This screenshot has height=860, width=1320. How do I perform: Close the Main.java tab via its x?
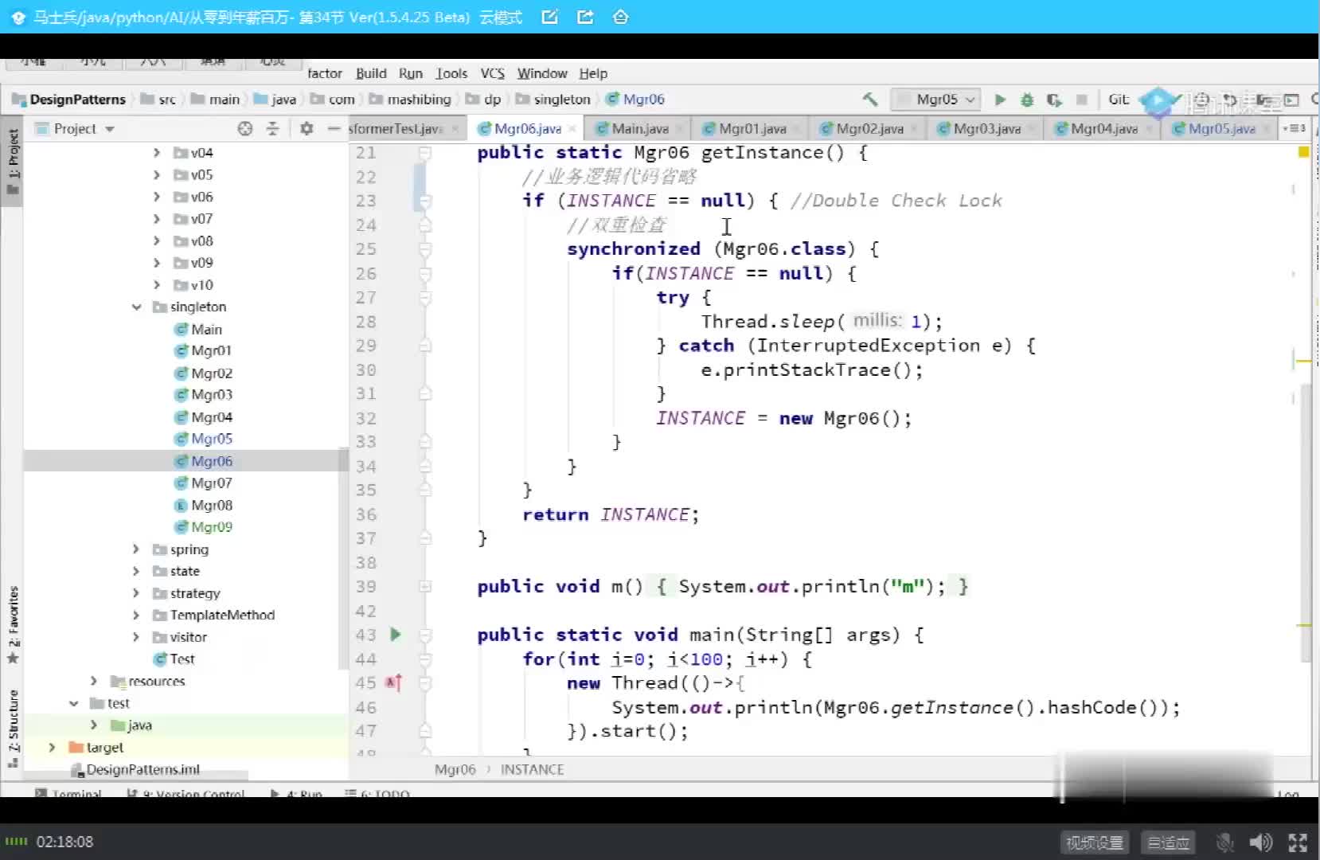click(x=679, y=129)
